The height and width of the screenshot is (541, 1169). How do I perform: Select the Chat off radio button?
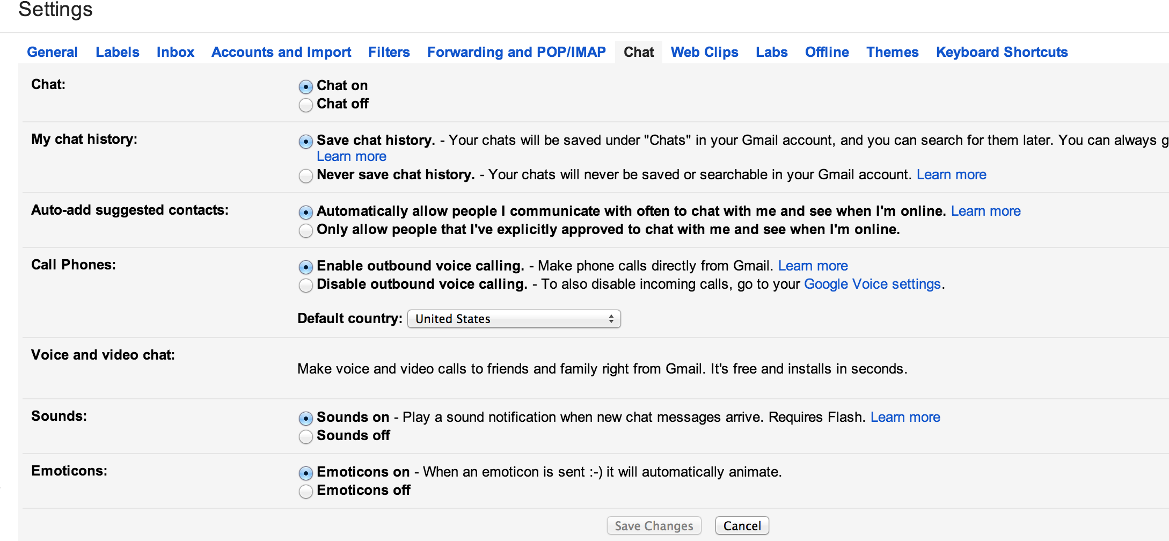pos(305,105)
